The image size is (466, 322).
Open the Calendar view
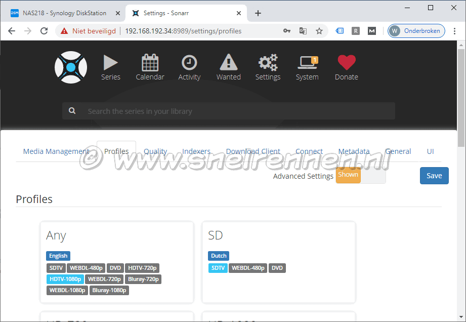(150, 67)
